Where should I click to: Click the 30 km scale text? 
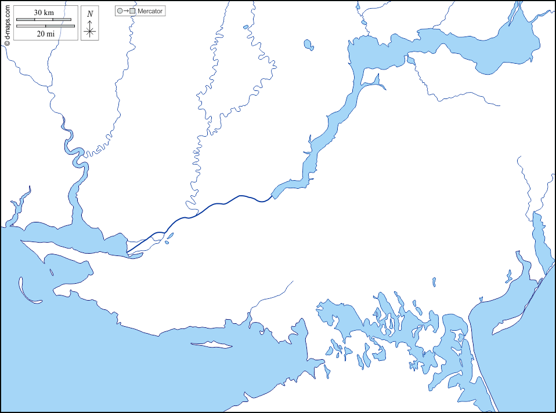[44, 12]
